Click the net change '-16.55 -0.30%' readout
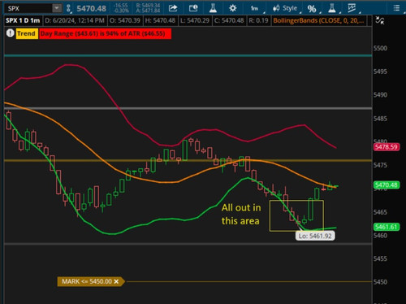Image resolution: width=406 pixels, height=304 pixels. click(x=121, y=8)
